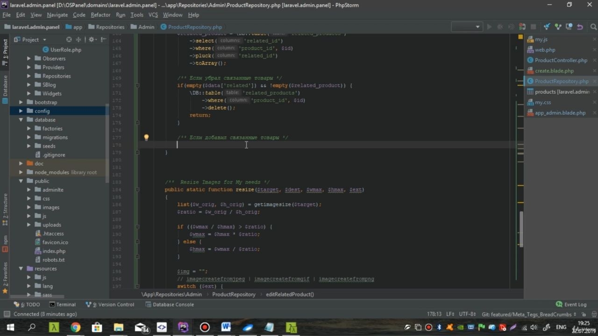
Task: Expand the bootstrap folder
Action: click(21, 102)
